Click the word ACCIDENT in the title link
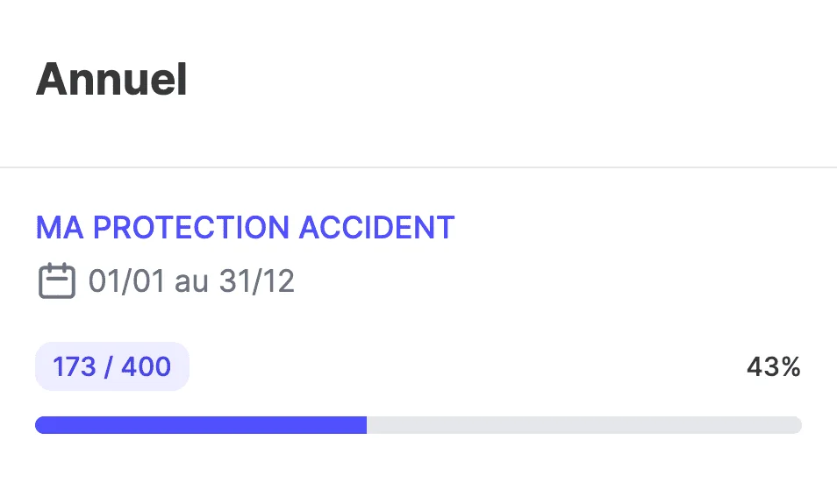 (x=376, y=228)
